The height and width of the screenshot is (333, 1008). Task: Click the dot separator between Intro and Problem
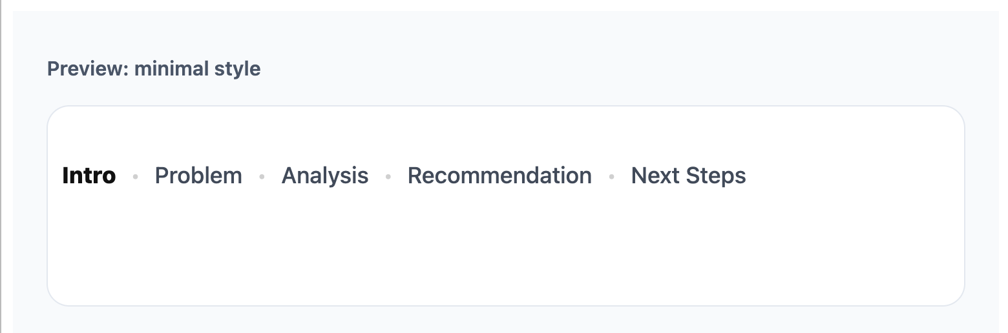coord(135,176)
